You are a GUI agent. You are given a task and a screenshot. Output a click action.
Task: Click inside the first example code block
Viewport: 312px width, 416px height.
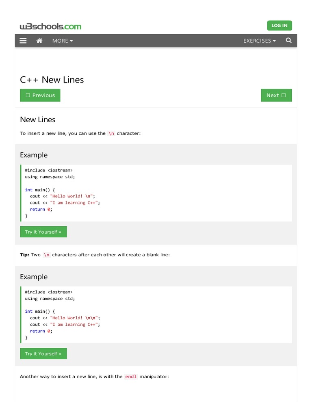pos(156,193)
